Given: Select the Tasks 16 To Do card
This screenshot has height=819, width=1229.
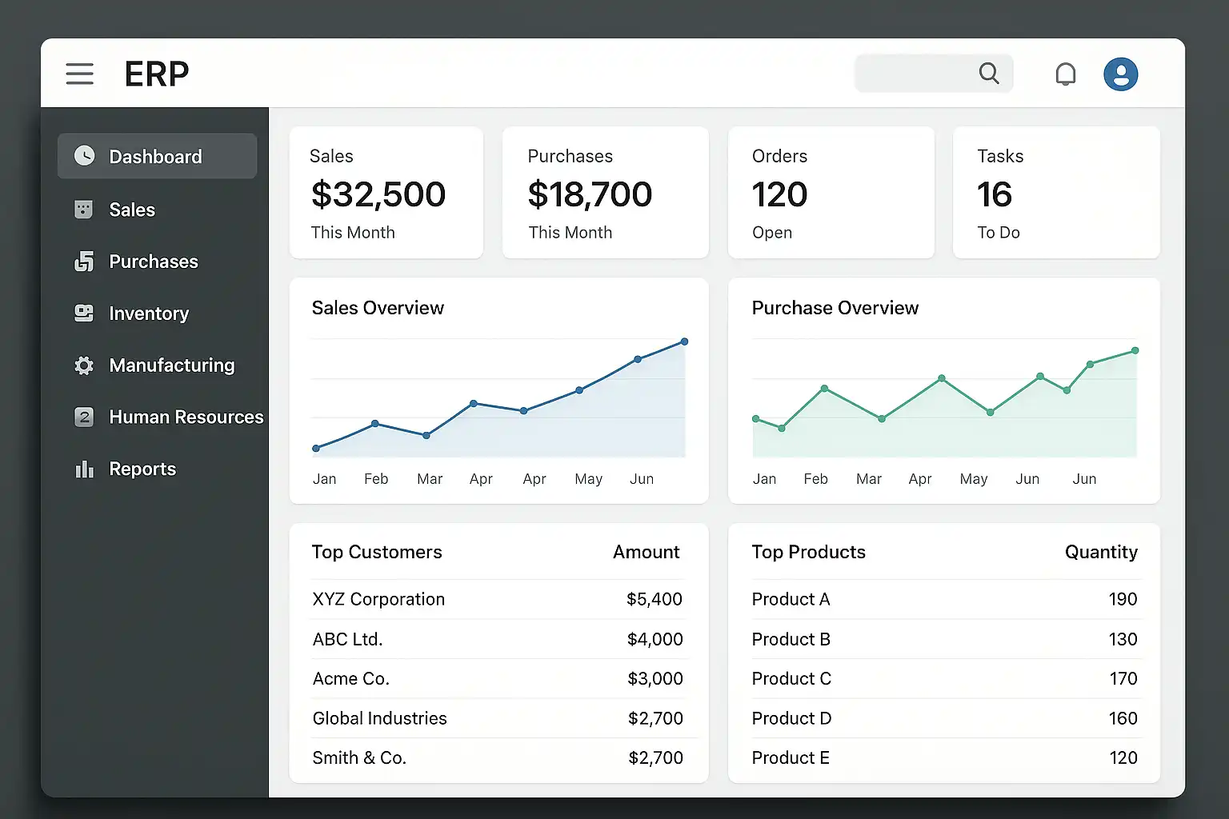Looking at the screenshot, I should point(1055,193).
